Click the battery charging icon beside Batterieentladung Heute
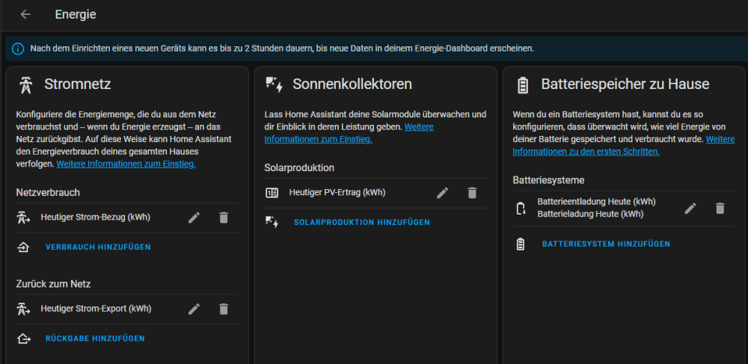 521,209
